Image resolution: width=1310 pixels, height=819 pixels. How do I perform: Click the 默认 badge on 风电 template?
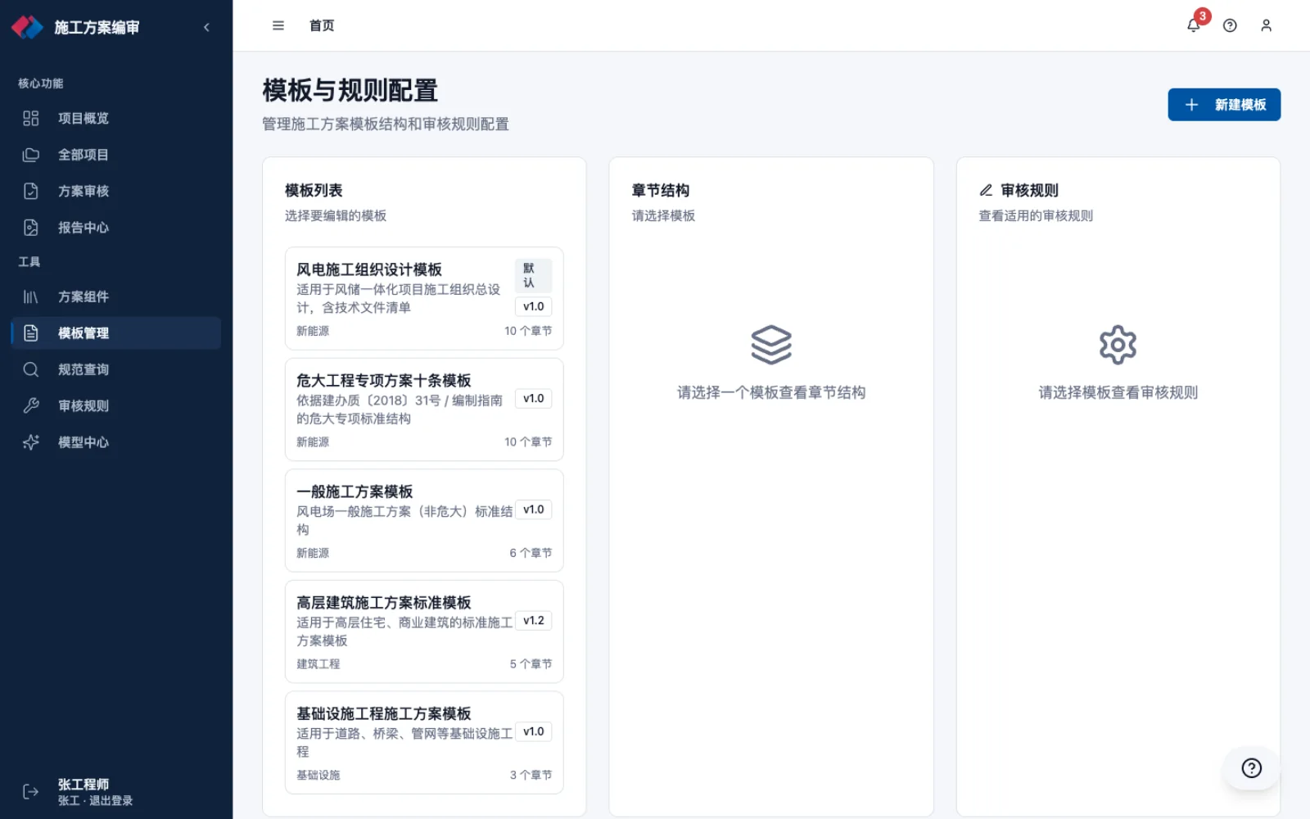click(533, 275)
